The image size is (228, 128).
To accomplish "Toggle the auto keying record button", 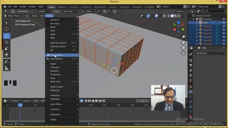I will (x=82, y=101).
